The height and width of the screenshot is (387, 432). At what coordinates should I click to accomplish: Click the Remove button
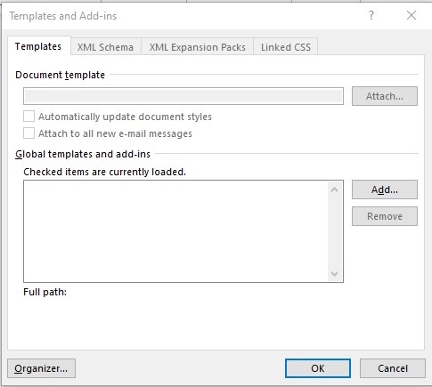pos(385,216)
